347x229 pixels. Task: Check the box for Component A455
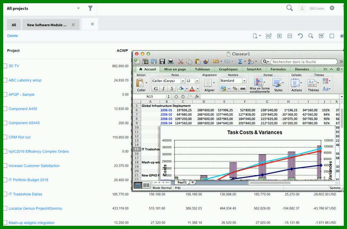[5, 109]
